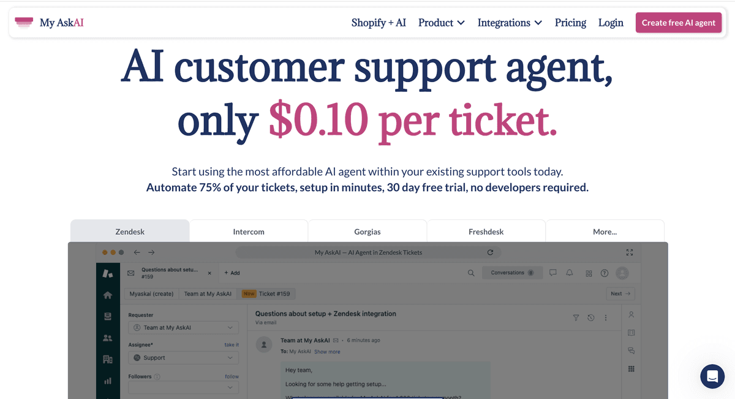Click the notifications bell icon
Screen dimensions: 735x399
570,273
